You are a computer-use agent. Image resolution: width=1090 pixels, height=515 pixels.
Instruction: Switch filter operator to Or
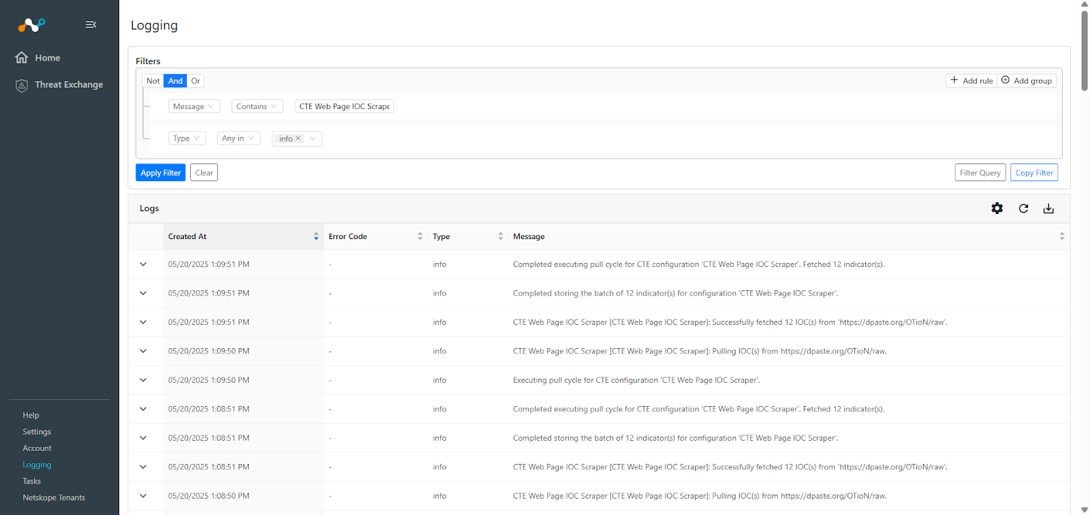coord(196,81)
